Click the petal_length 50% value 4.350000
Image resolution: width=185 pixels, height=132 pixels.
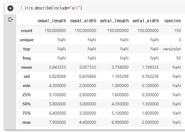click(x=120, y=104)
